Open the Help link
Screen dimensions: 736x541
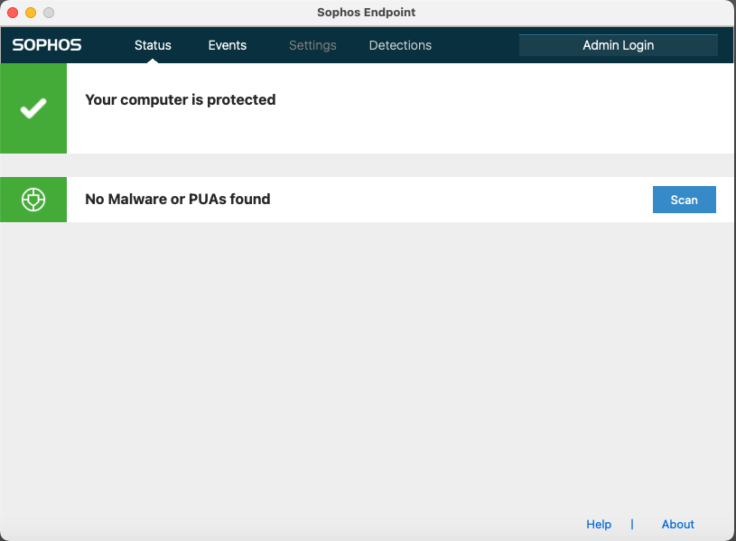coord(599,524)
